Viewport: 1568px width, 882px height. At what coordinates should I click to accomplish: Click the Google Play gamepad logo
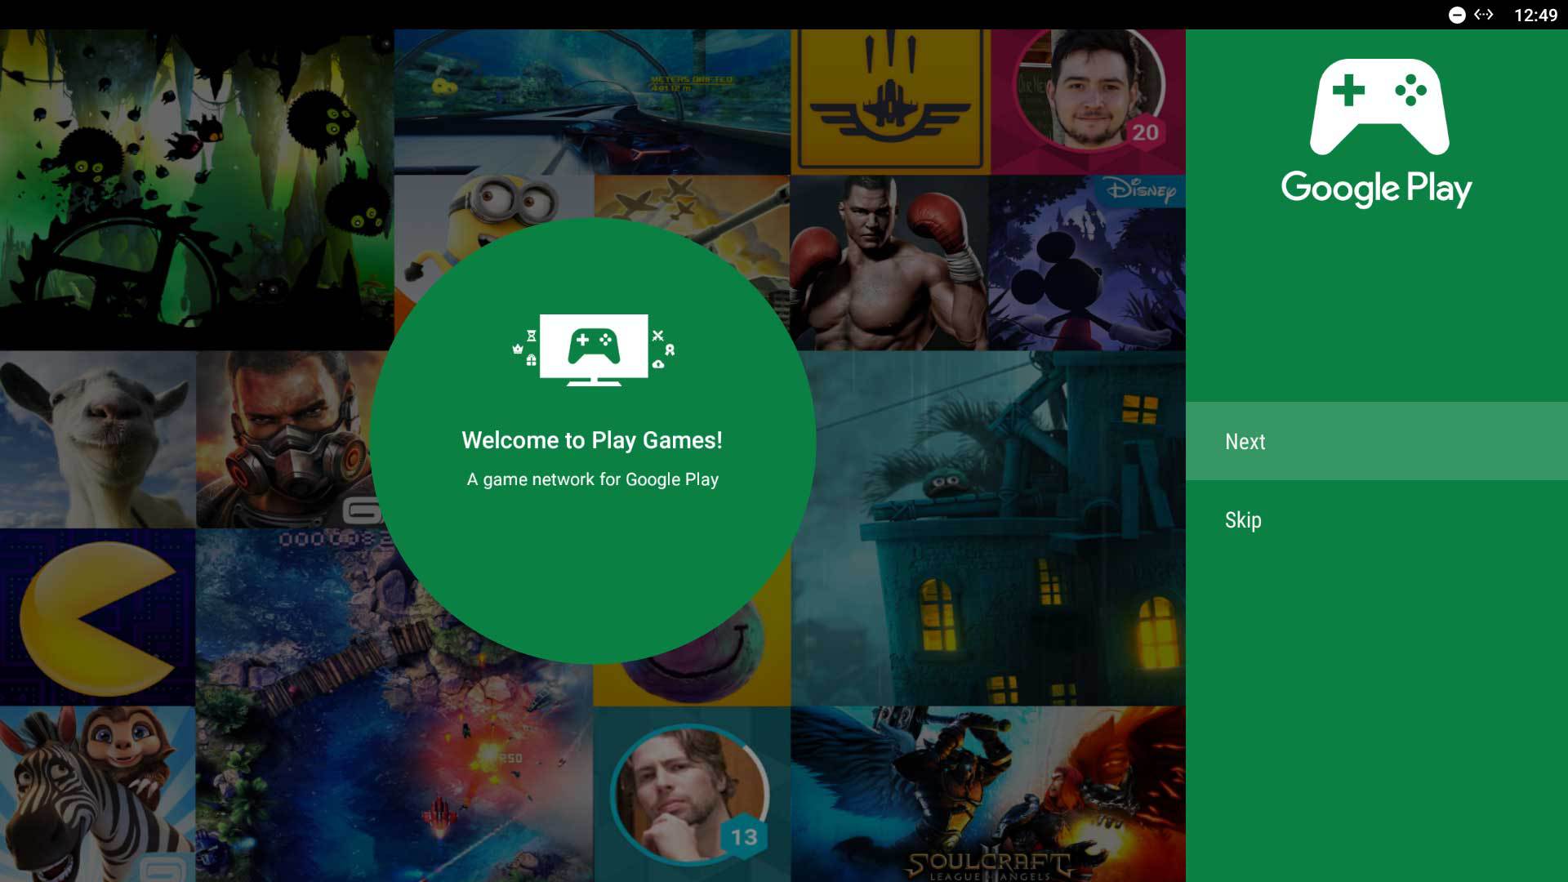tap(1379, 107)
